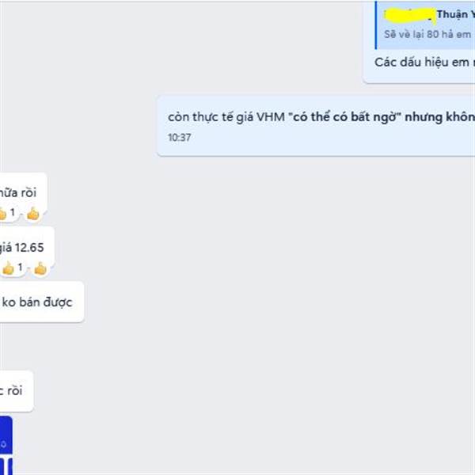Click the 10:37 timestamp
Viewport: 475px width, 475px height.
click(x=180, y=138)
